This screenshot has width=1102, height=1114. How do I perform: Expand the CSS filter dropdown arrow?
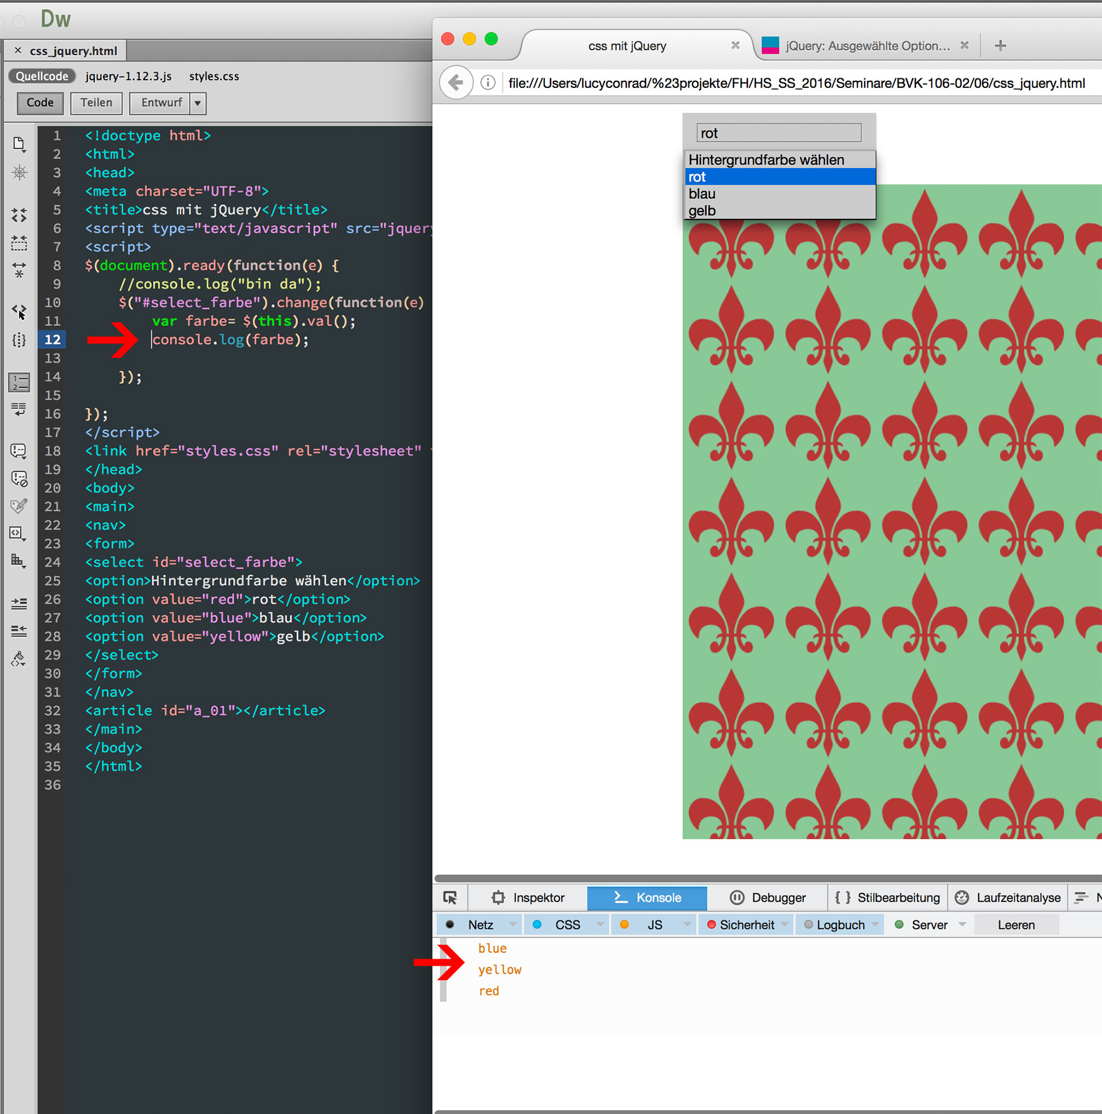(x=600, y=925)
